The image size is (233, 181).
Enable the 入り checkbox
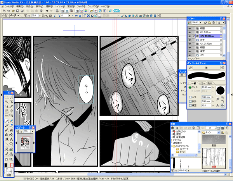tap(190, 97)
